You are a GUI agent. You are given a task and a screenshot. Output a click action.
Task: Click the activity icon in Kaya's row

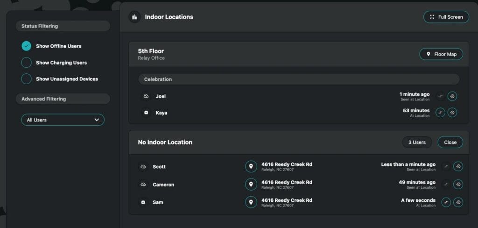440,113
